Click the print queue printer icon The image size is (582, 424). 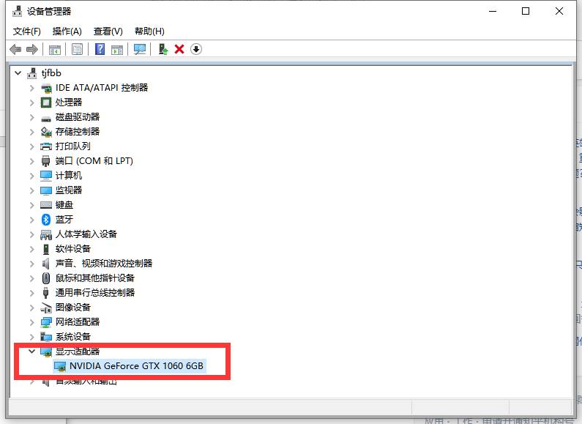(46, 146)
